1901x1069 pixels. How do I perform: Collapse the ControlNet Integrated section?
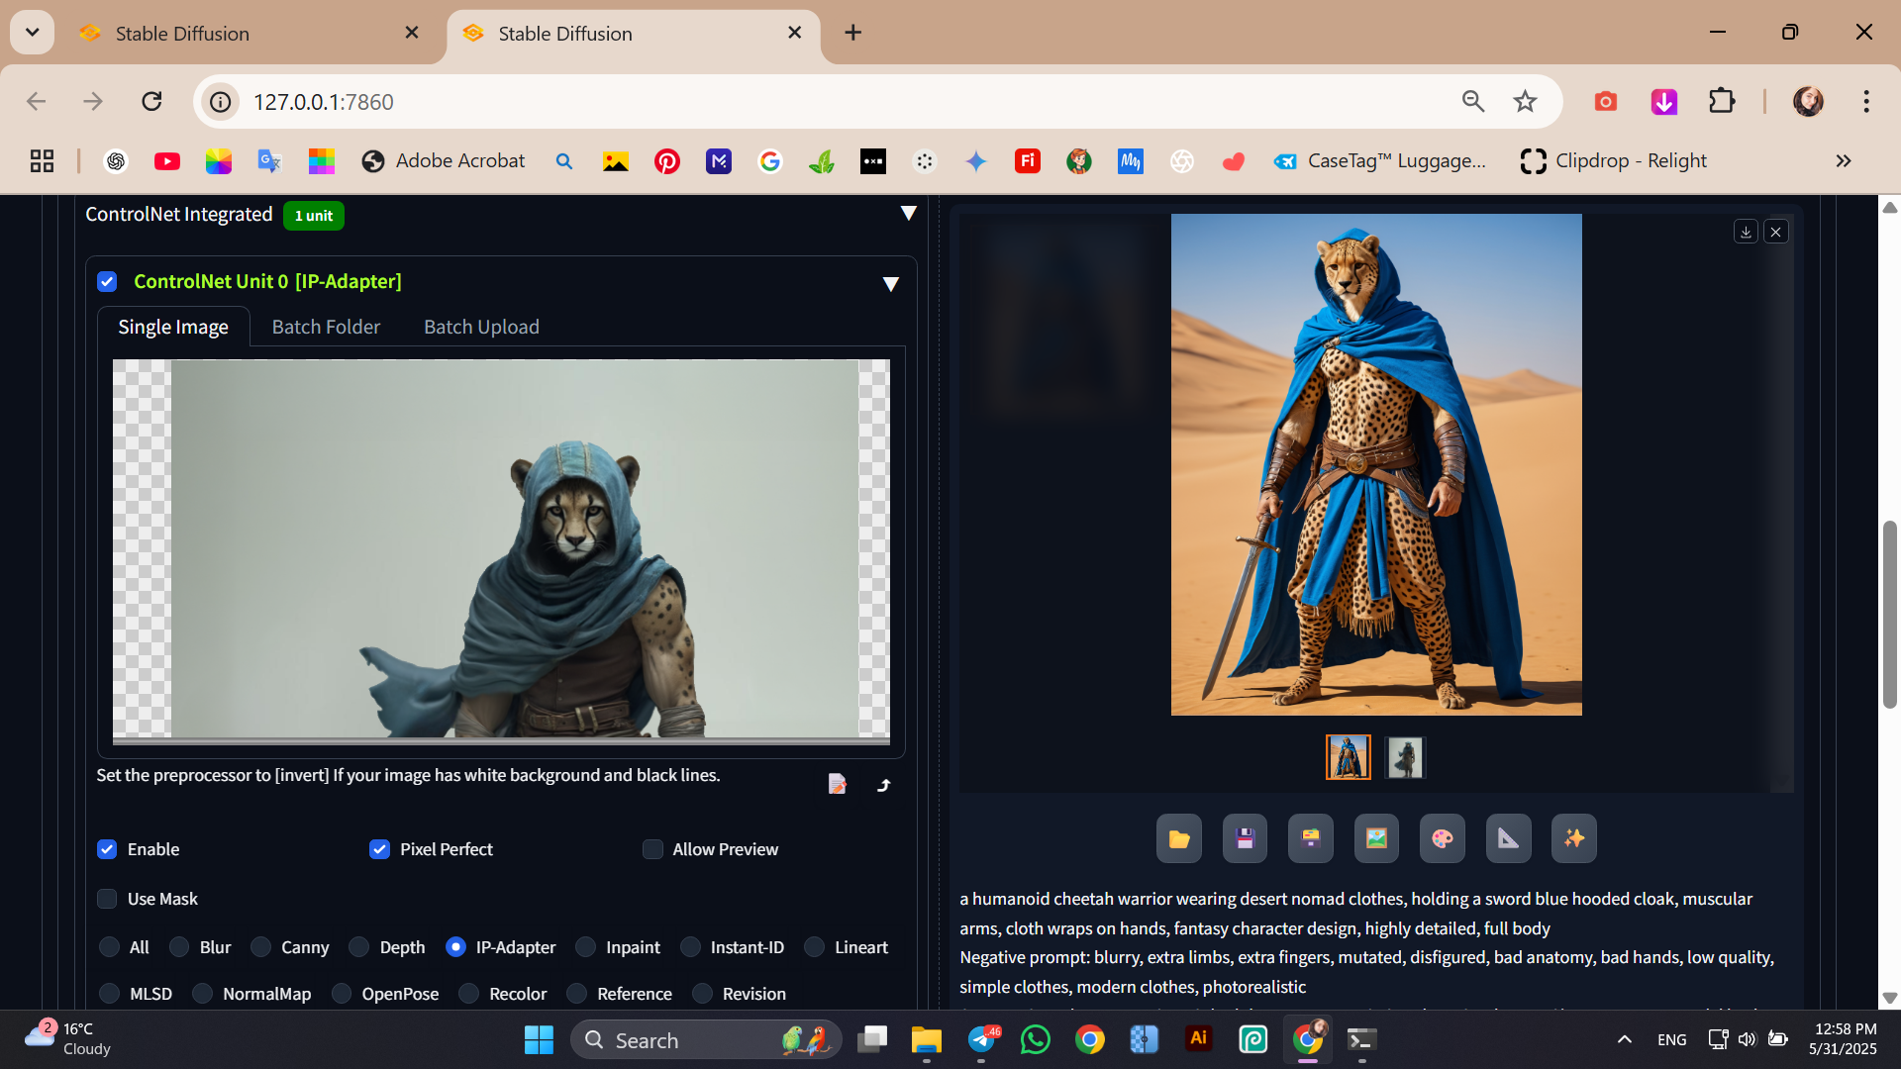pyautogui.click(x=908, y=214)
